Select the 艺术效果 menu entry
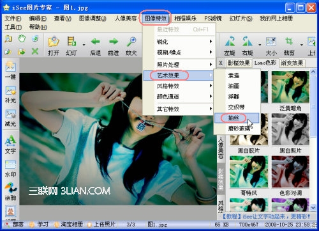Viewport: 319px width, 231px height. [x=179, y=76]
